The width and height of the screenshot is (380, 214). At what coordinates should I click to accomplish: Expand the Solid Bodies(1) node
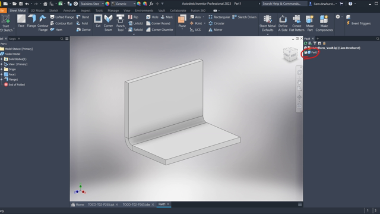click(2, 59)
